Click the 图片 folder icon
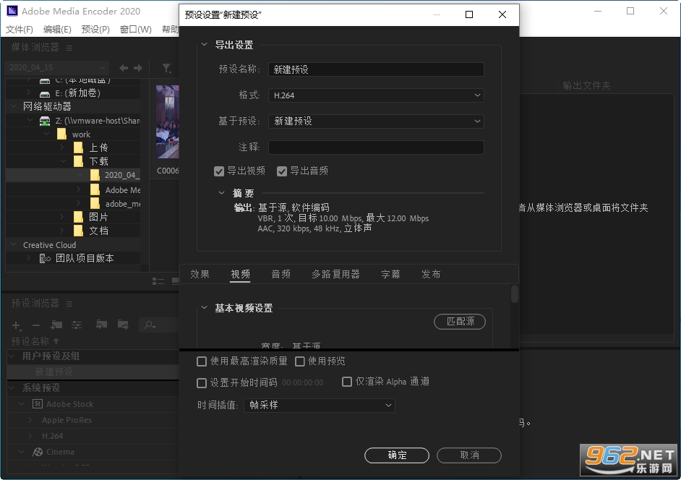This screenshot has width=681, height=480. click(x=78, y=217)
